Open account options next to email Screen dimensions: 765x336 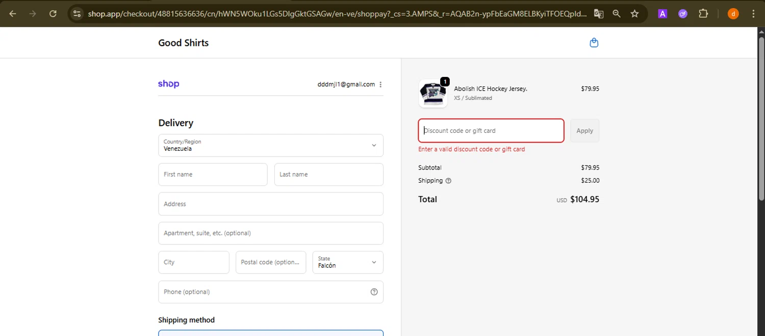coord(380,85)
